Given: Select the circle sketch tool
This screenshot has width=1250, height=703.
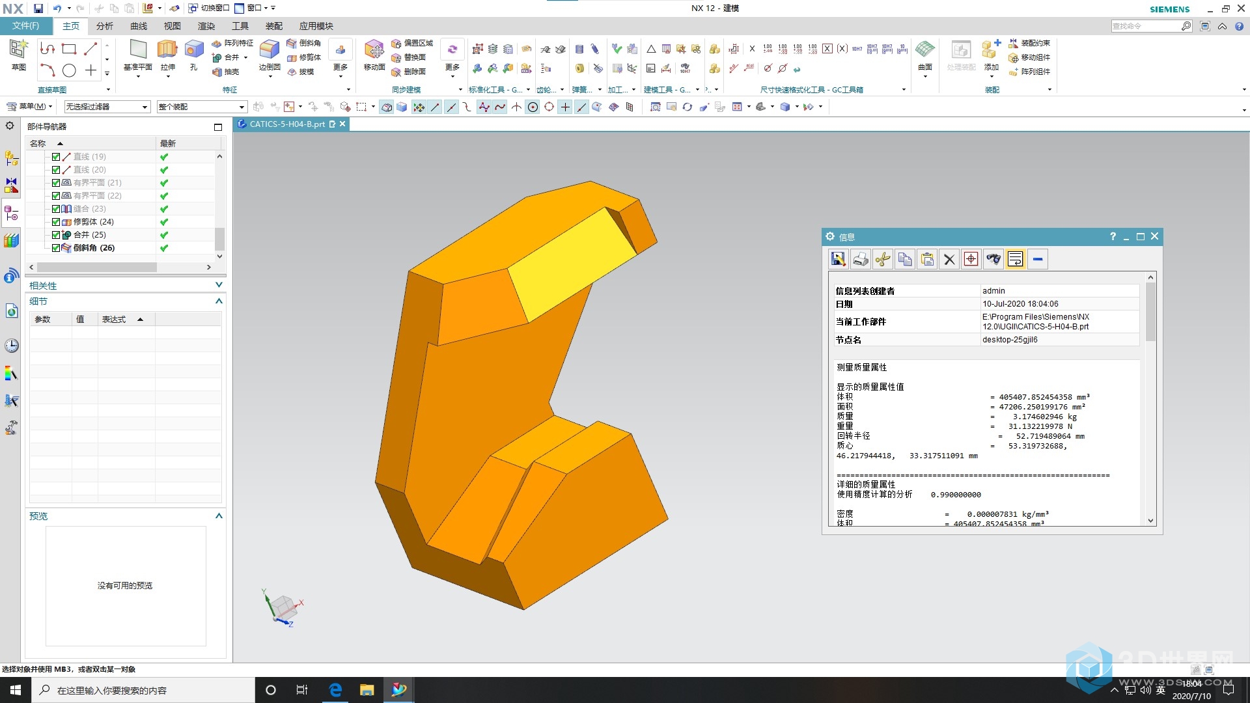Looking at the screenshot, I should tap(69, 70).
